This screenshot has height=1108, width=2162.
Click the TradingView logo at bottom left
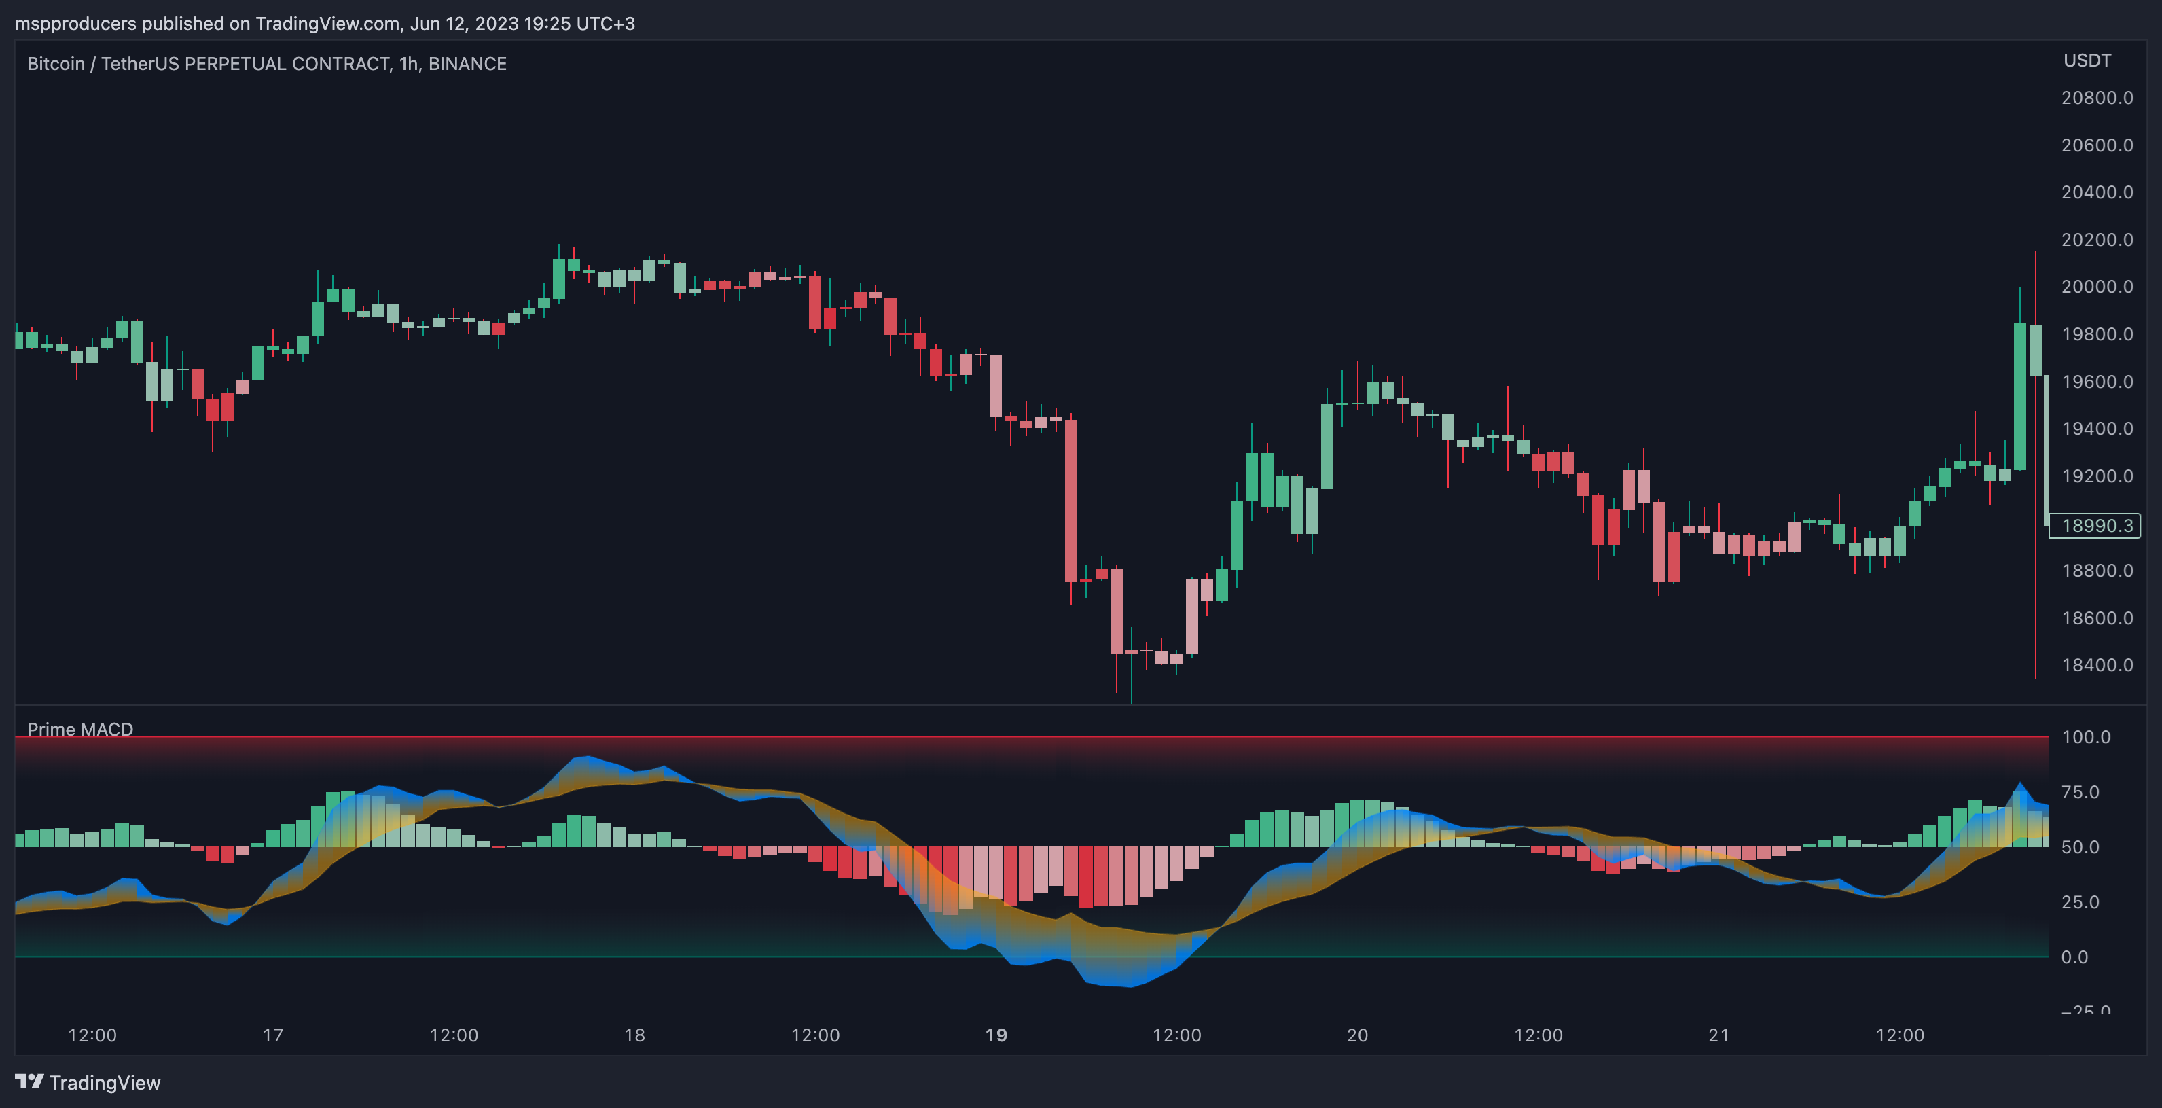click(88, 1082)
